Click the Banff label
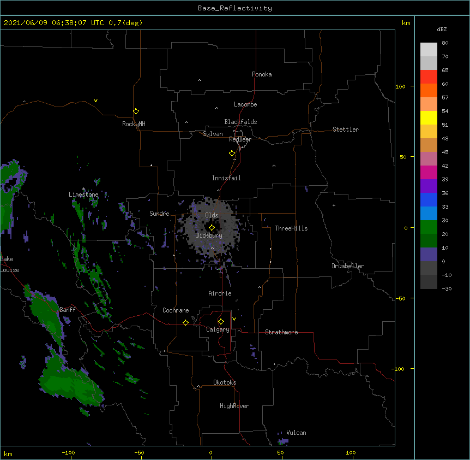This screenshot has width=470, height=460. point(68,310)
